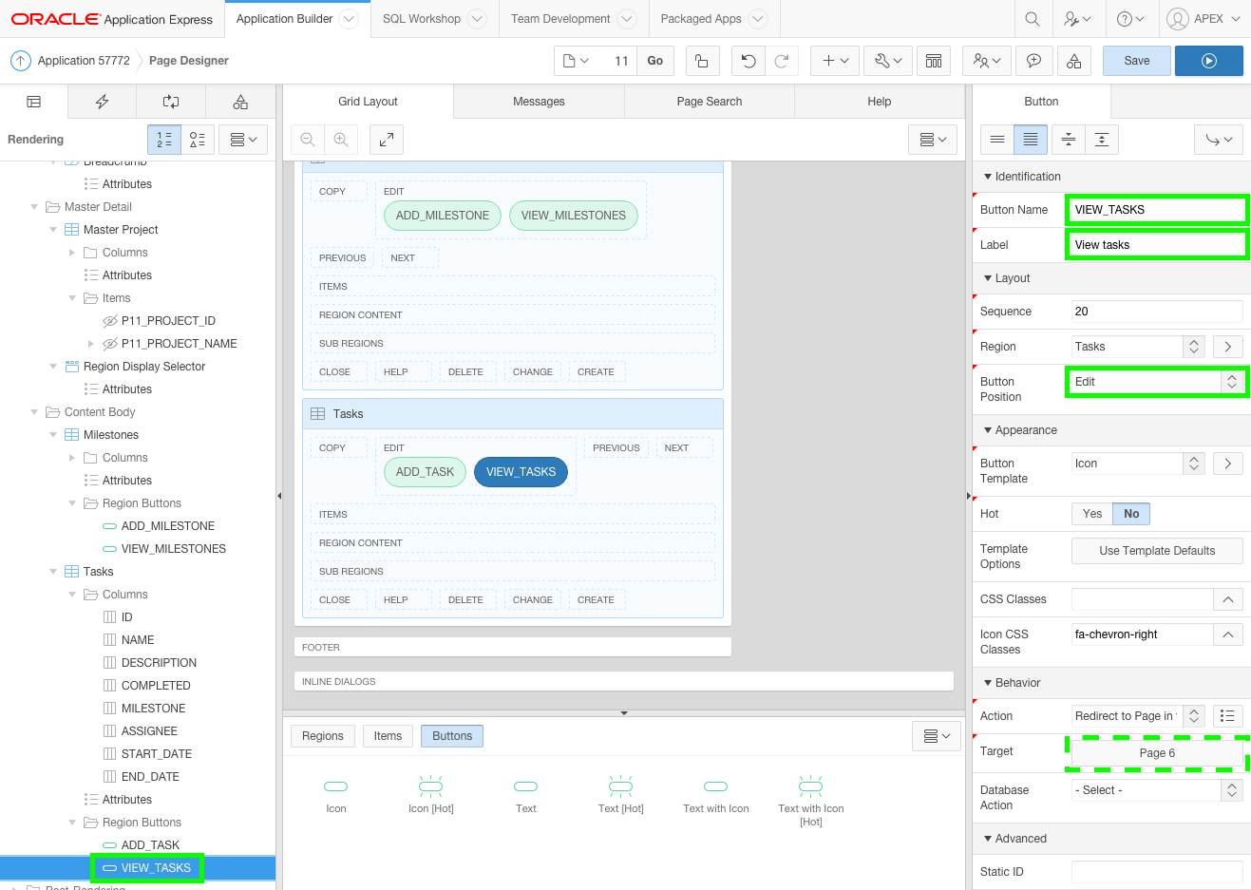Set the Hot property to Yes

(x=1091, y=513)
